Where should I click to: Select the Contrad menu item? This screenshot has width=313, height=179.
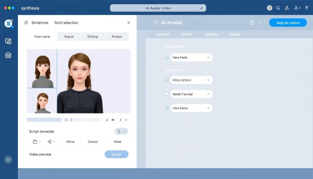(162, 34)
